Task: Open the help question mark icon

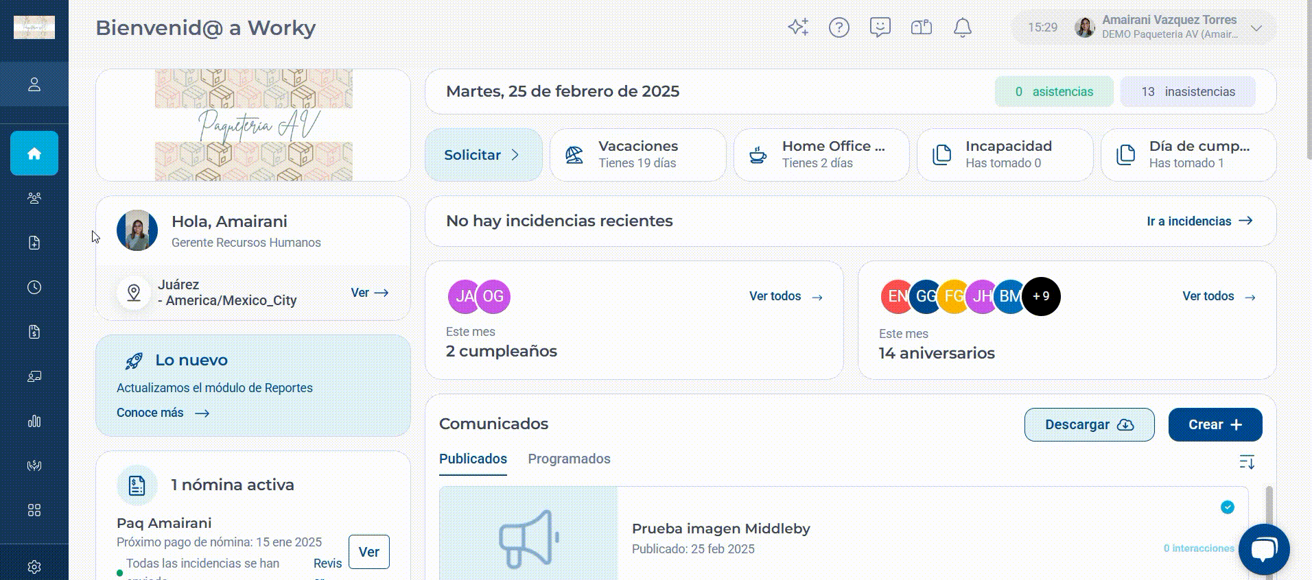Action: pos(839,27)
